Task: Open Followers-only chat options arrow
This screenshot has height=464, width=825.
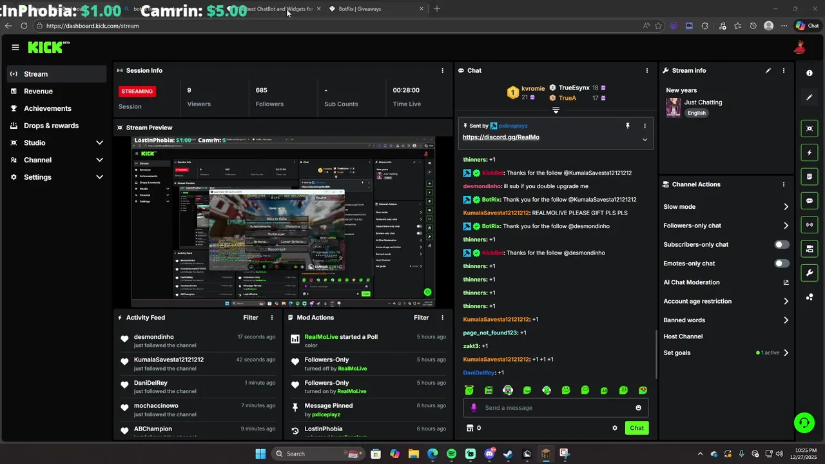Action: tap(786, 226)
